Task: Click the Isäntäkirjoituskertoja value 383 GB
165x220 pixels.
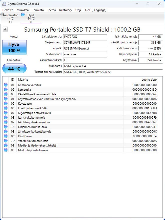Action: point(150,42)
